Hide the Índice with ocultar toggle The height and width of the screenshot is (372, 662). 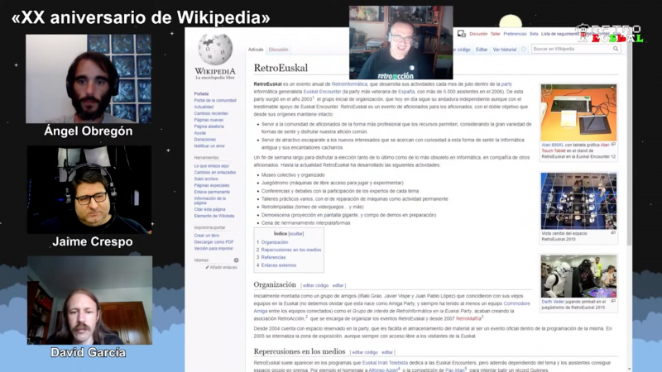pos(296,234)
